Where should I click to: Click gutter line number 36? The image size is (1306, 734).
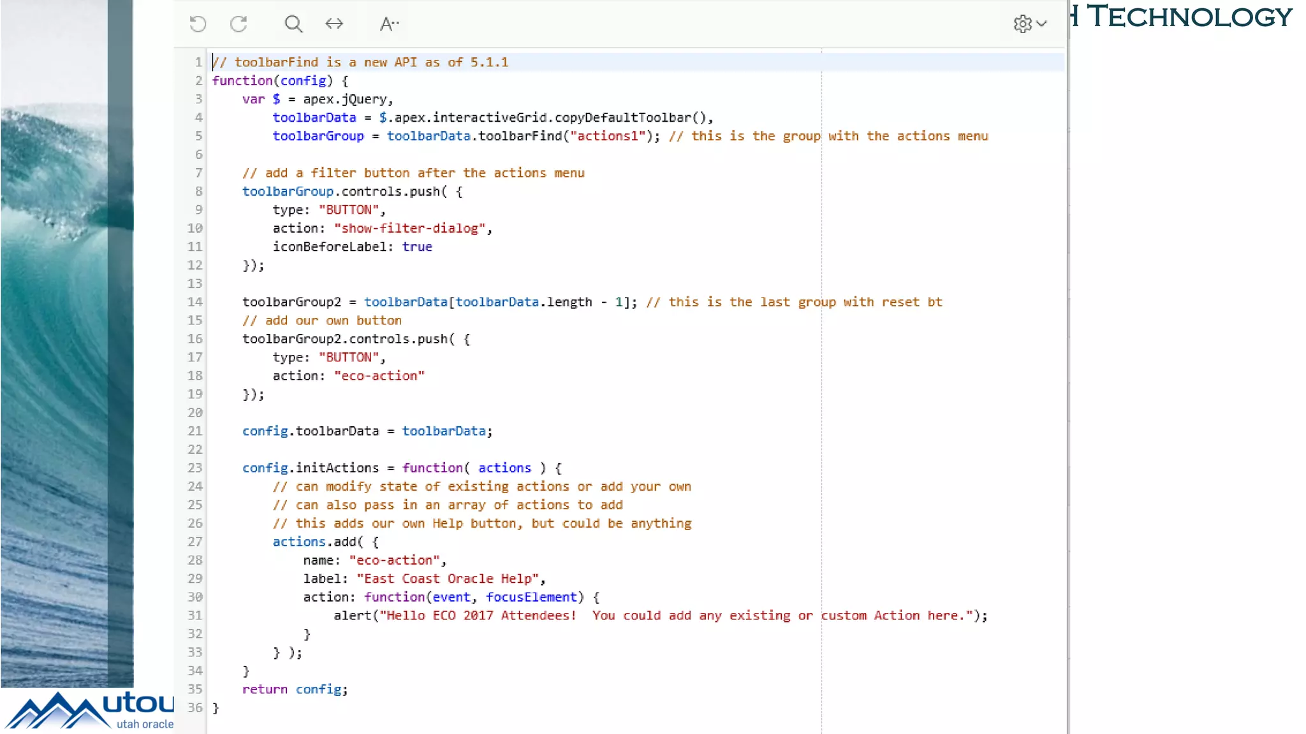pyautogui.click(x=194, y=708)
